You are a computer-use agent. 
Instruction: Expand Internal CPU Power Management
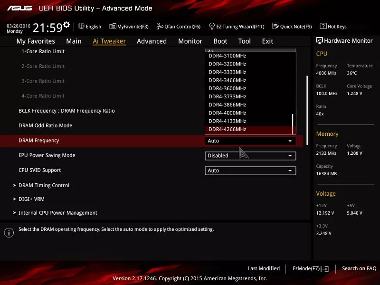[x=57, y=213]
